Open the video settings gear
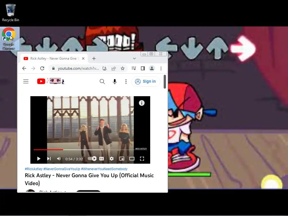 point(112,159)
